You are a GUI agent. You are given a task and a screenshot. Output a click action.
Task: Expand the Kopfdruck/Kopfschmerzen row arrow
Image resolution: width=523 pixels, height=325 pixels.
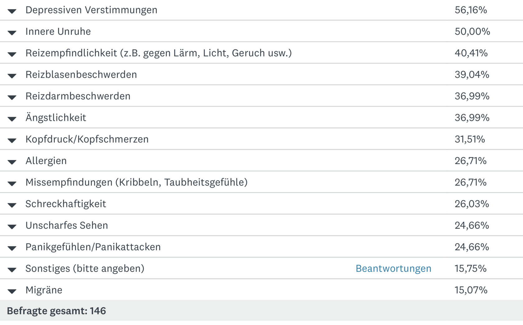[12, 140]
